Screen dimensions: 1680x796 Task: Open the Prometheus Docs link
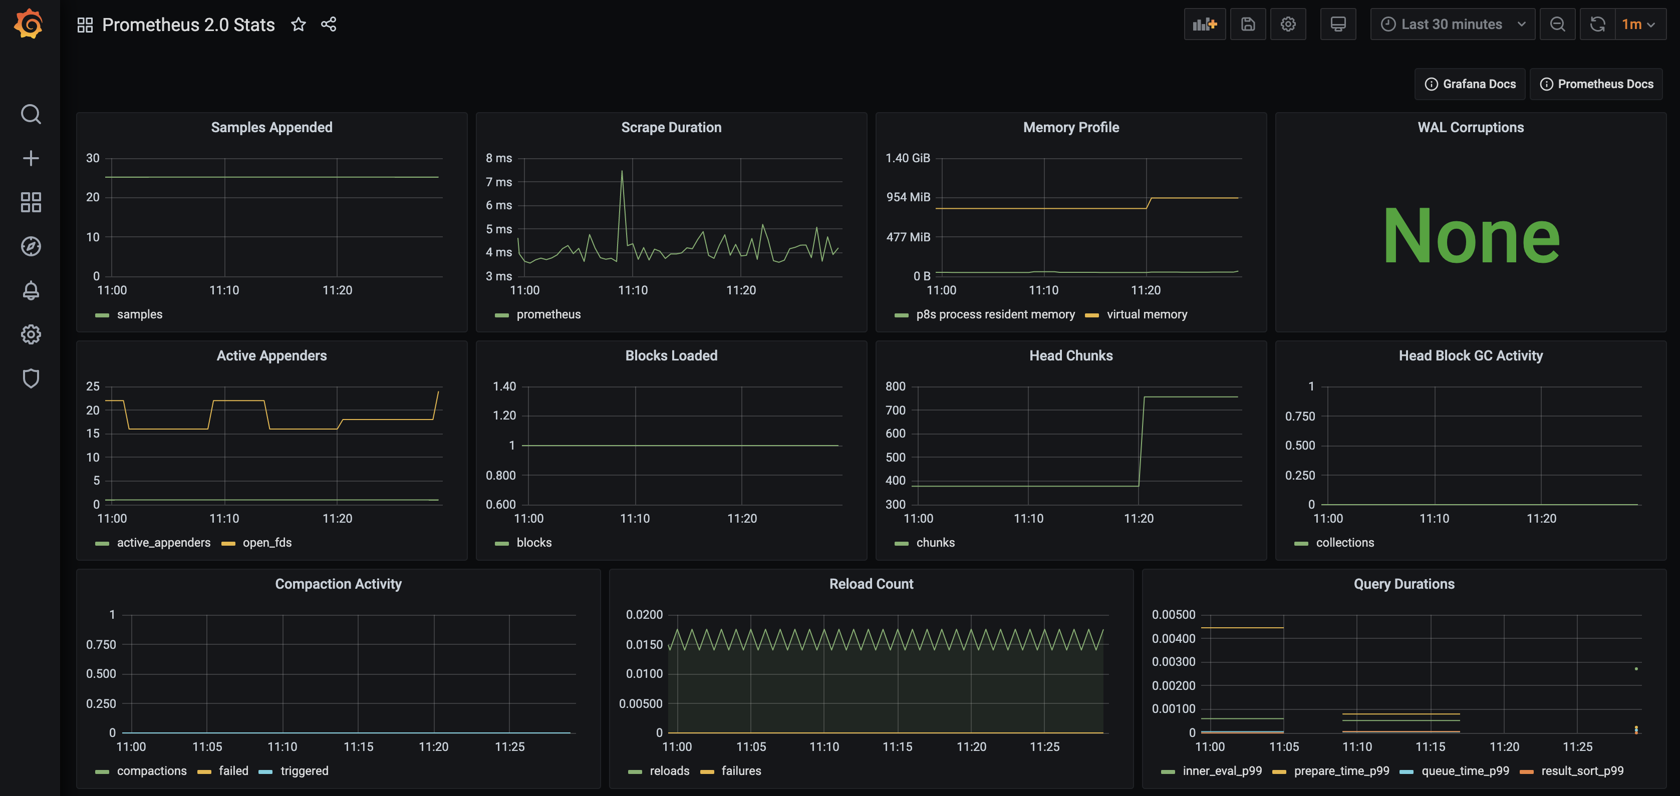[1596, 84]
